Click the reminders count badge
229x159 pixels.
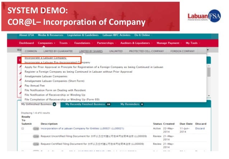[x=142, y=104]
